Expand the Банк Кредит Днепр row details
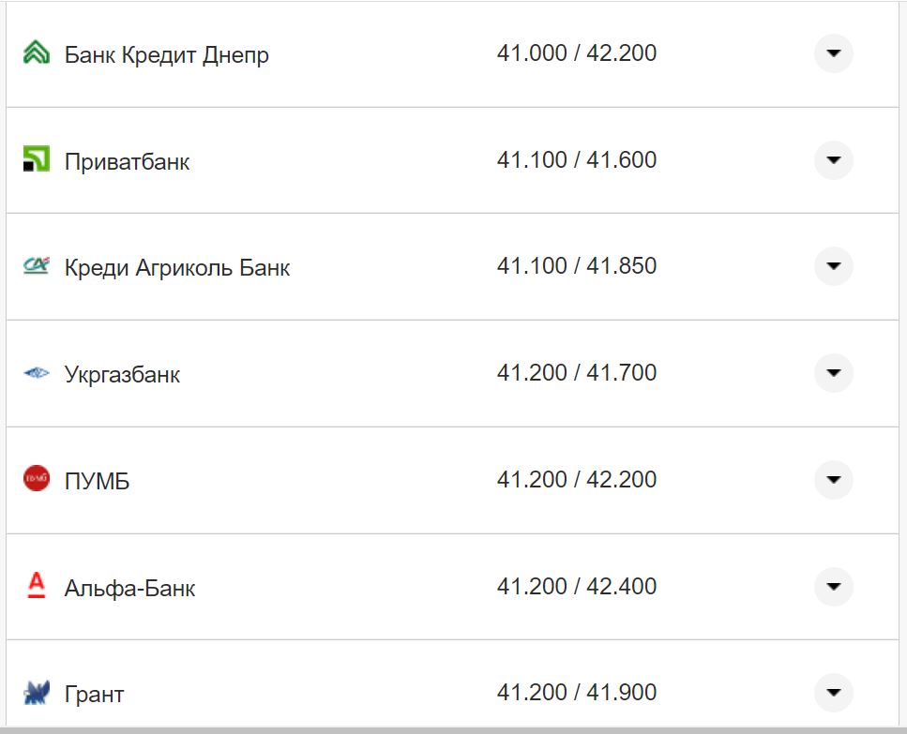The width and height of the screenshot is (907, 734). coord(833,53)
